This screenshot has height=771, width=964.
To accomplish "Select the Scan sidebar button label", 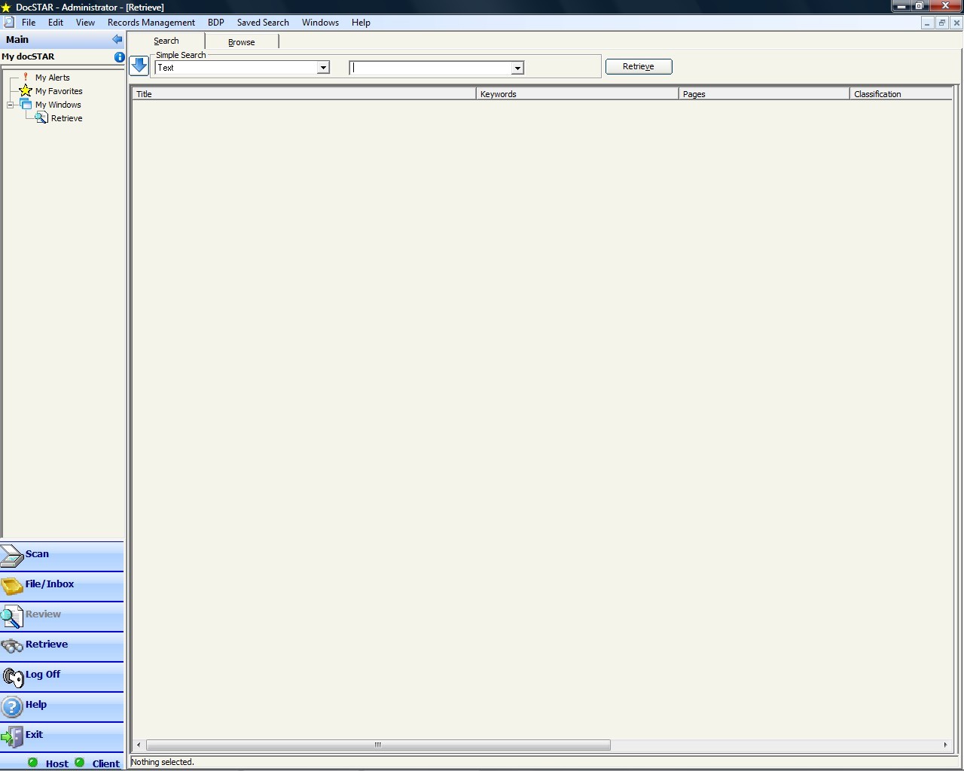I will tap(37, 553).
